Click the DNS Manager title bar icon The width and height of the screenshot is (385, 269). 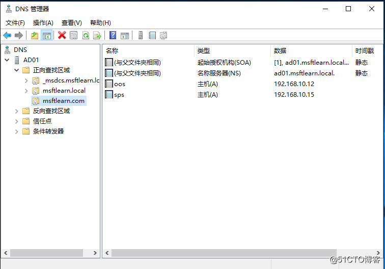pyautogui.click(x=9, y=9)
